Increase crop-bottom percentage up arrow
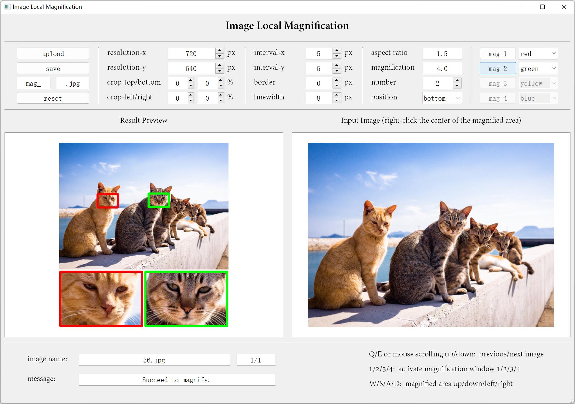Image resolution: width=575 pixels, height=404 pixels. pyautogui.click(x=221, y=80)
